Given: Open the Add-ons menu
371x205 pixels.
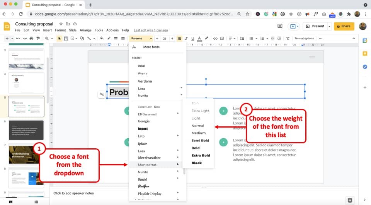Looking at the screenshot, I should pyautogui.click(x=112, y=30).
